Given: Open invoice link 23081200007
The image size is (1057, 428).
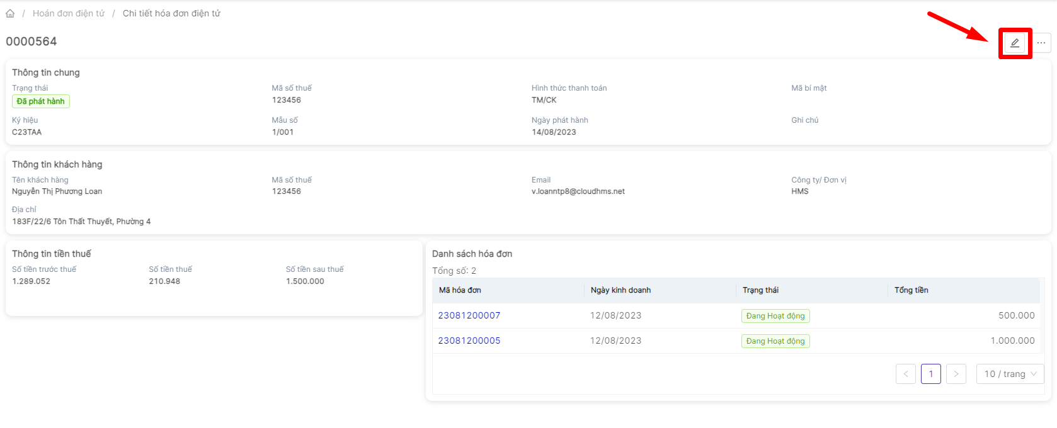Looking at the screenshot, I should pyautogui.click(x=469, y=315).
